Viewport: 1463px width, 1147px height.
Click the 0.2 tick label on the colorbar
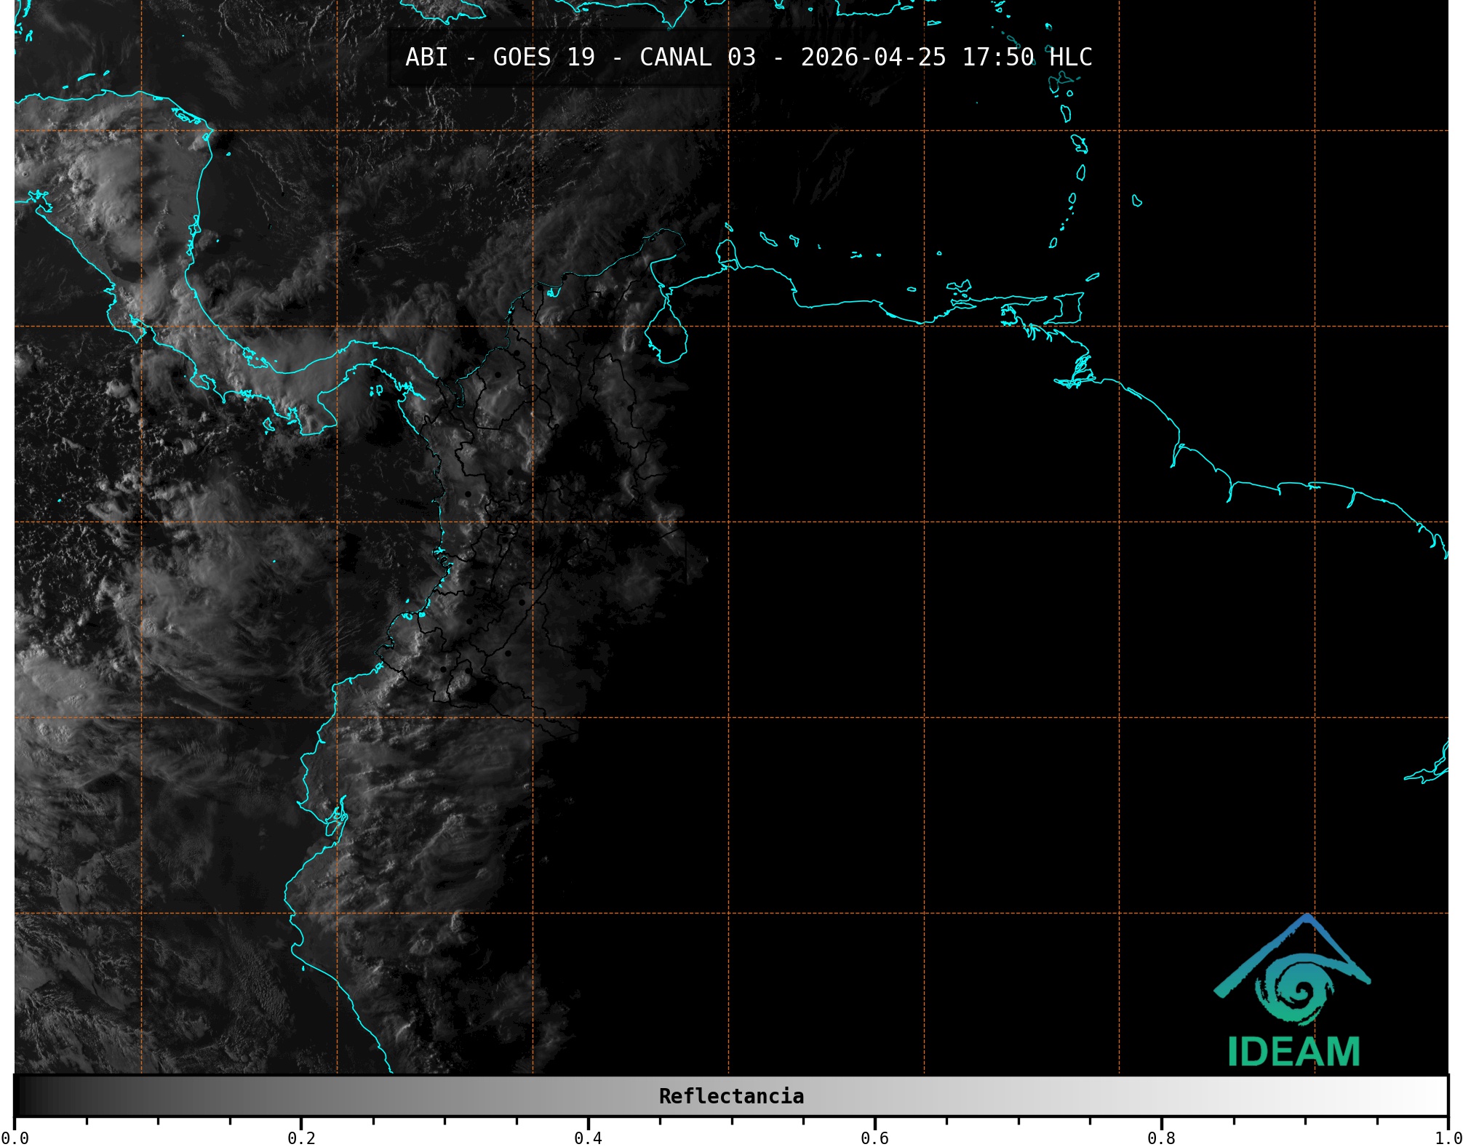301,1138
